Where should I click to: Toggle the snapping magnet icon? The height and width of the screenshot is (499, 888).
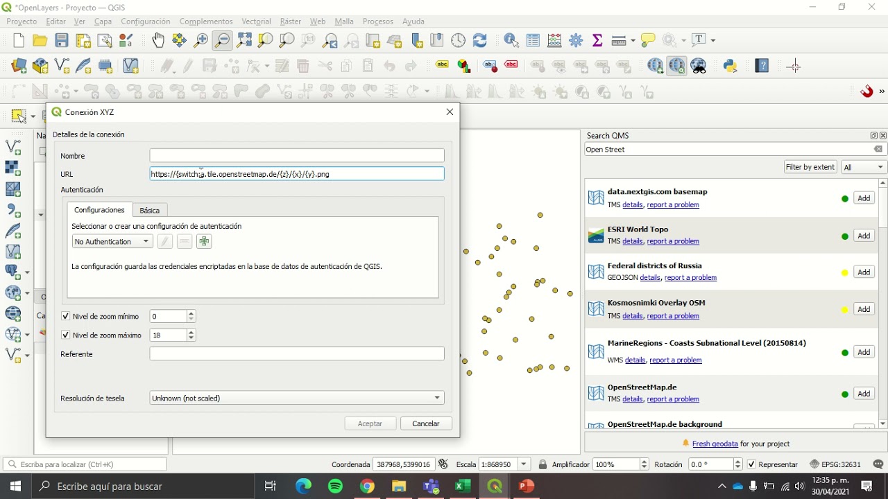pos(866,91)
